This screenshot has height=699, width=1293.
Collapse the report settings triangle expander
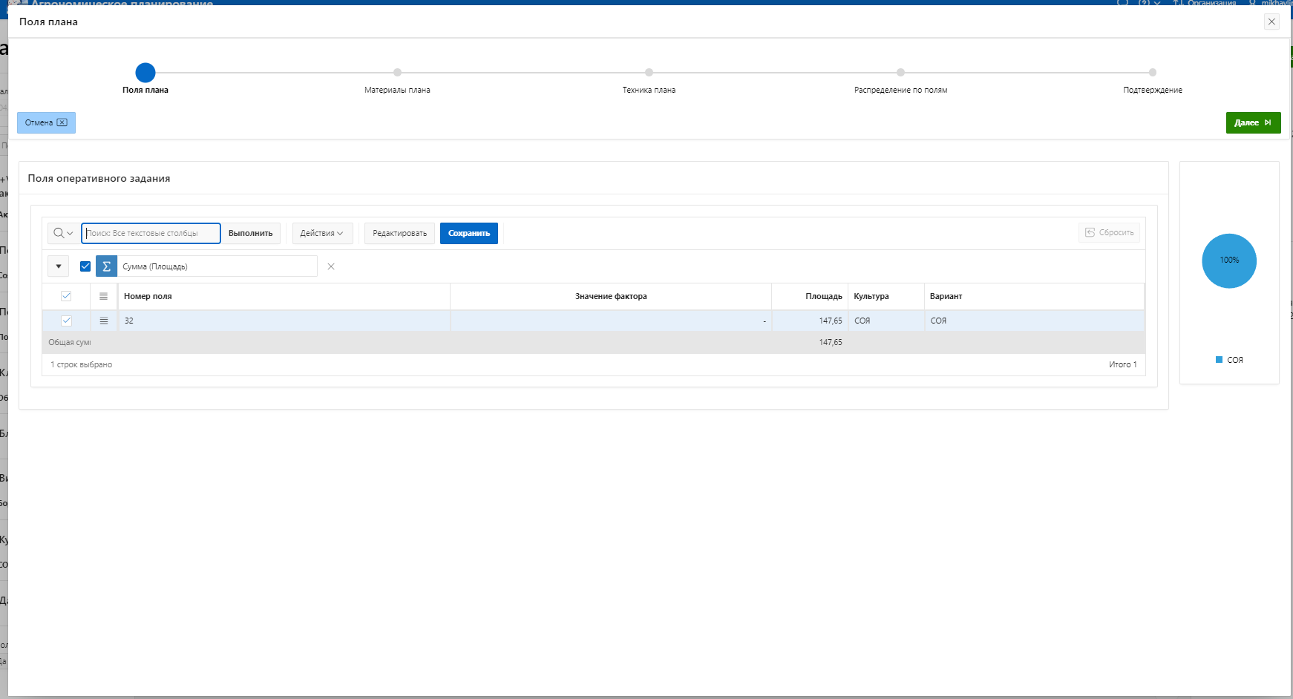(x=59, y=266)
